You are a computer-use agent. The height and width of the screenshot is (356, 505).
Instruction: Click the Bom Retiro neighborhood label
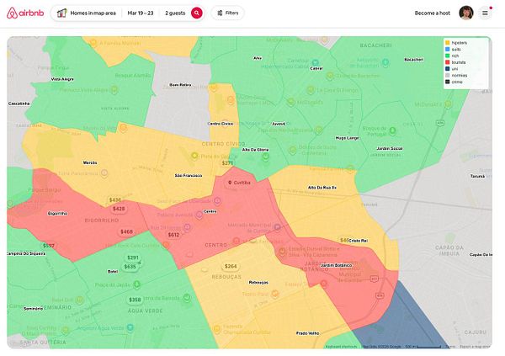pyautogui.click(x=180, y=85)
